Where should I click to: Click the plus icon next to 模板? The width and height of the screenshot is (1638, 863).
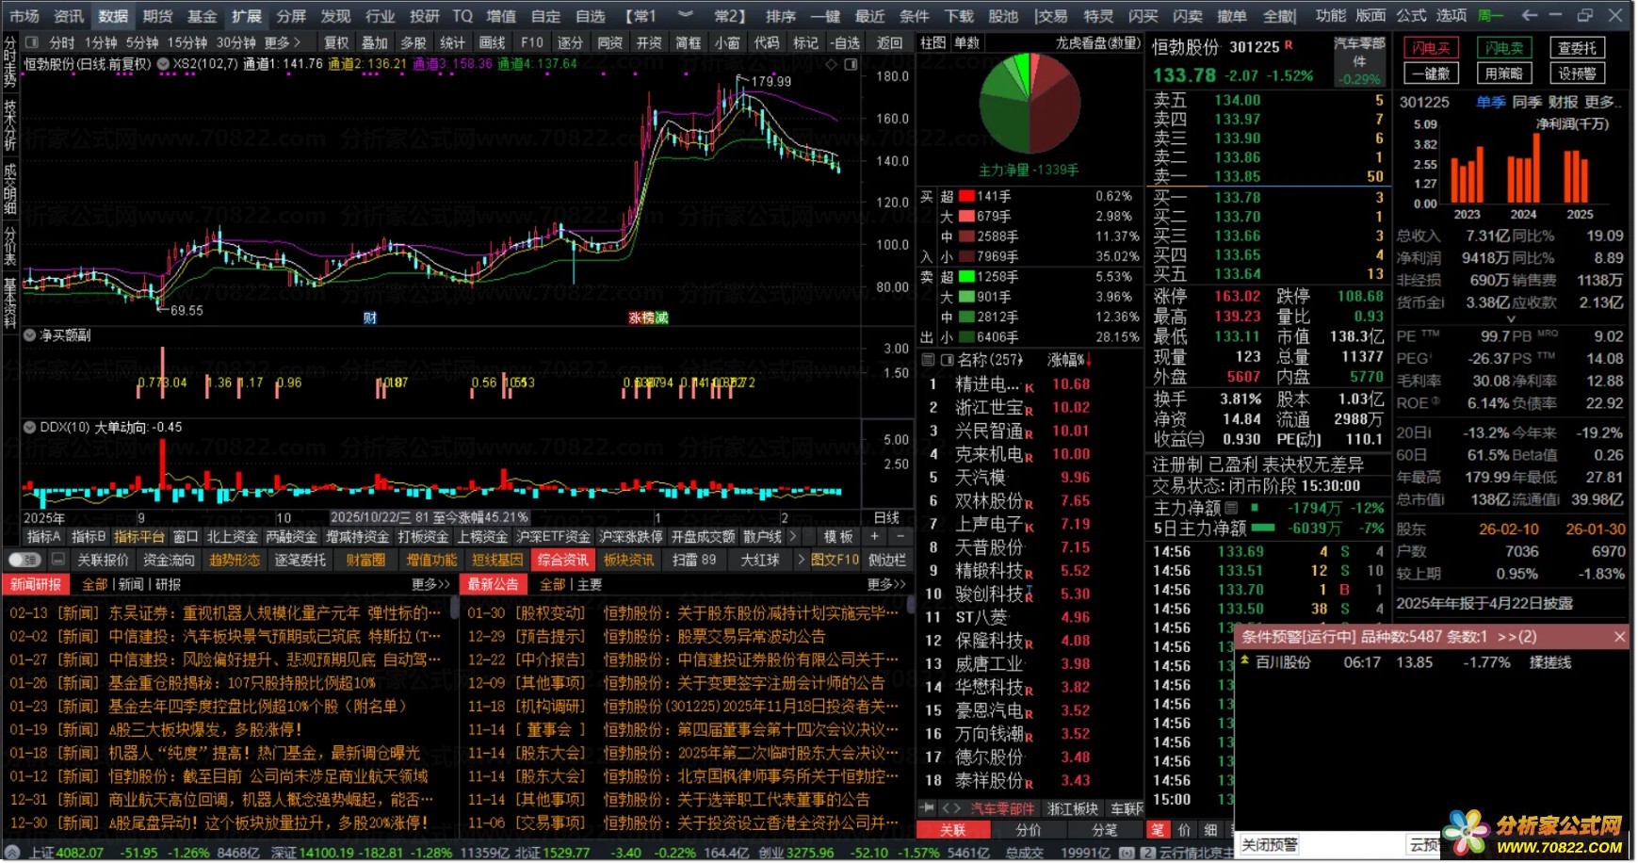point(875,536)
